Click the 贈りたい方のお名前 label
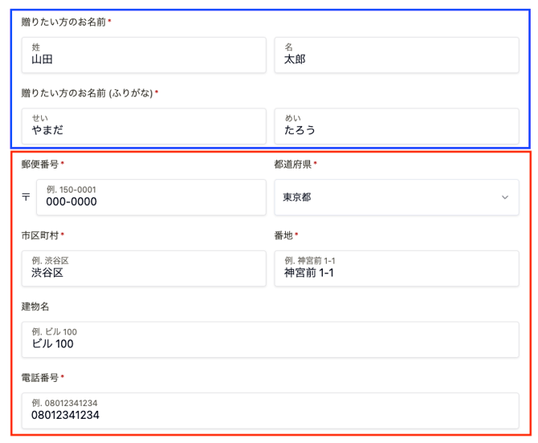The width and height of the screenshot is (538, 443). 63,22
